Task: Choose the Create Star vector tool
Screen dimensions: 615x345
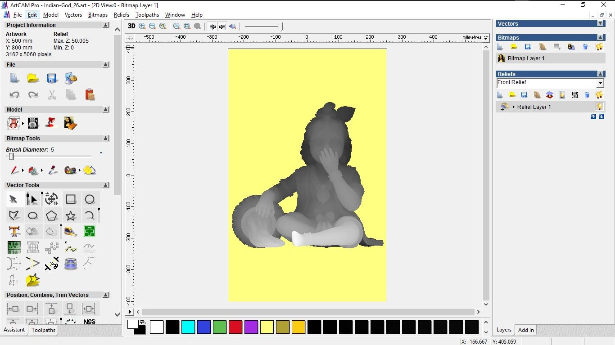Action: (x=71, y=215)
